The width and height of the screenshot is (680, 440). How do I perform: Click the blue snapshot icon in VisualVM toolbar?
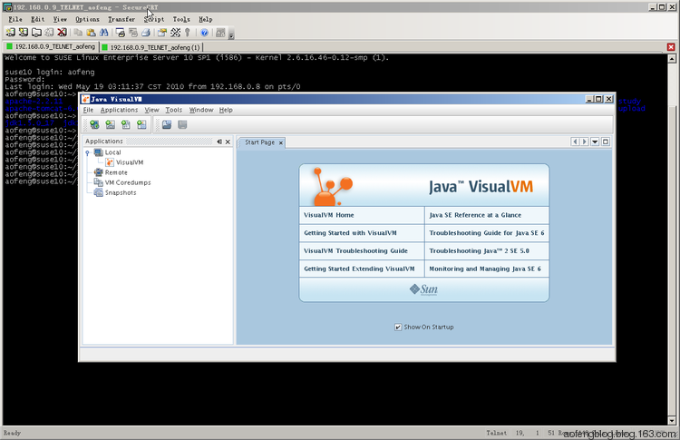167,125
